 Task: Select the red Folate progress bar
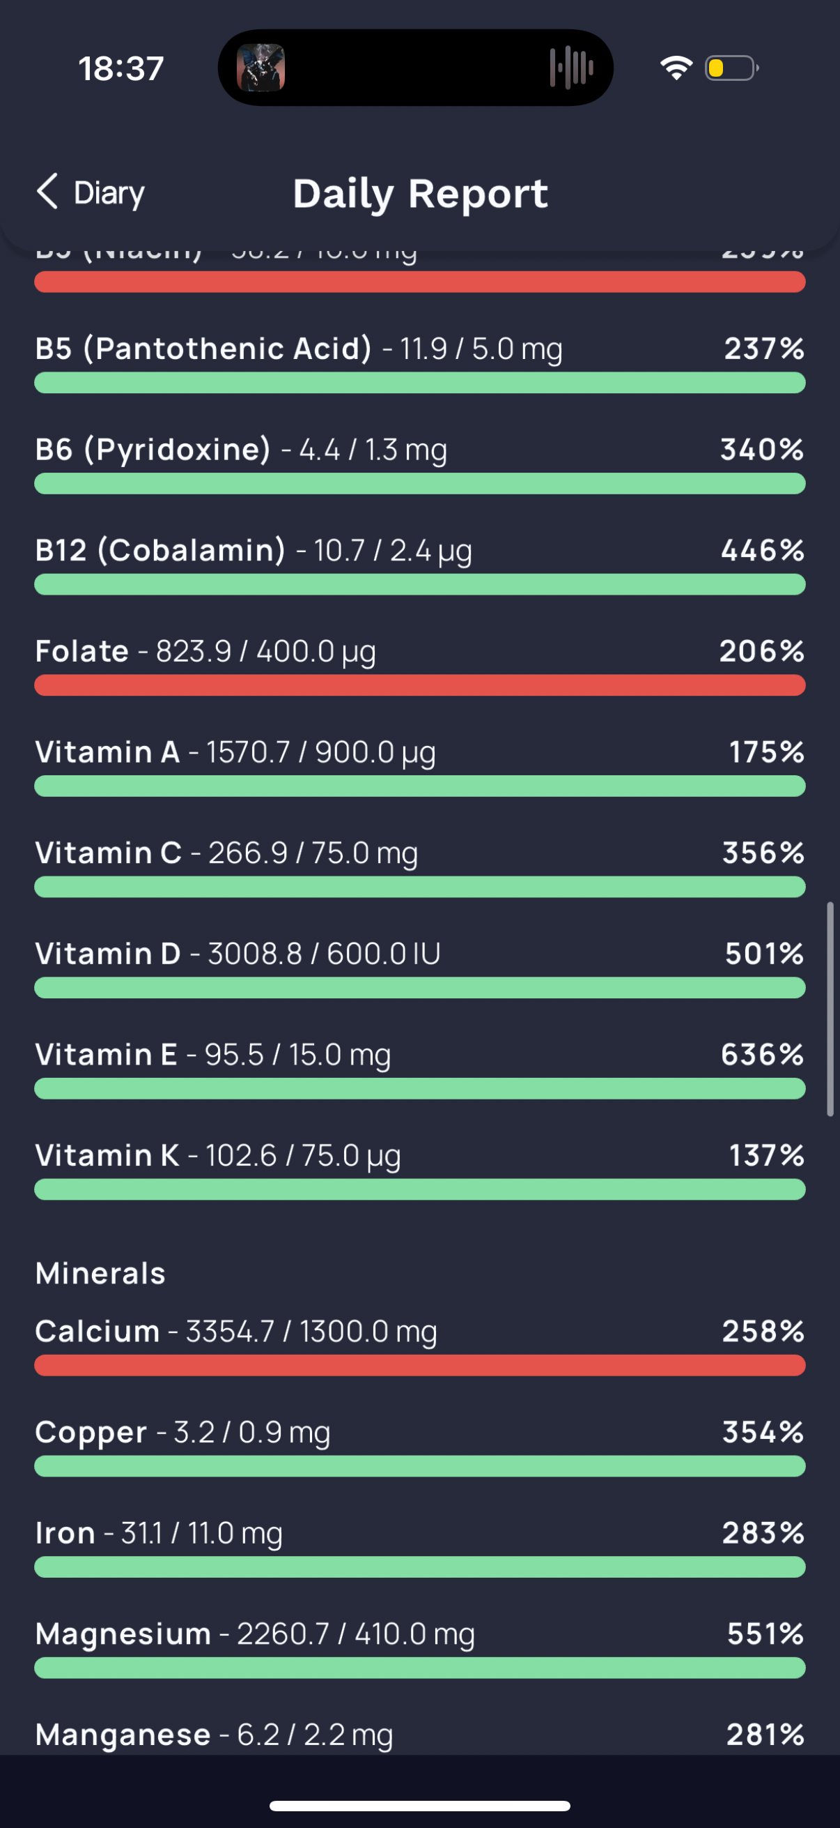pyautogui.click(x=419, y=685)
